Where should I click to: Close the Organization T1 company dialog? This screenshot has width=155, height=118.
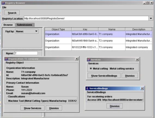tap(77, 59)
